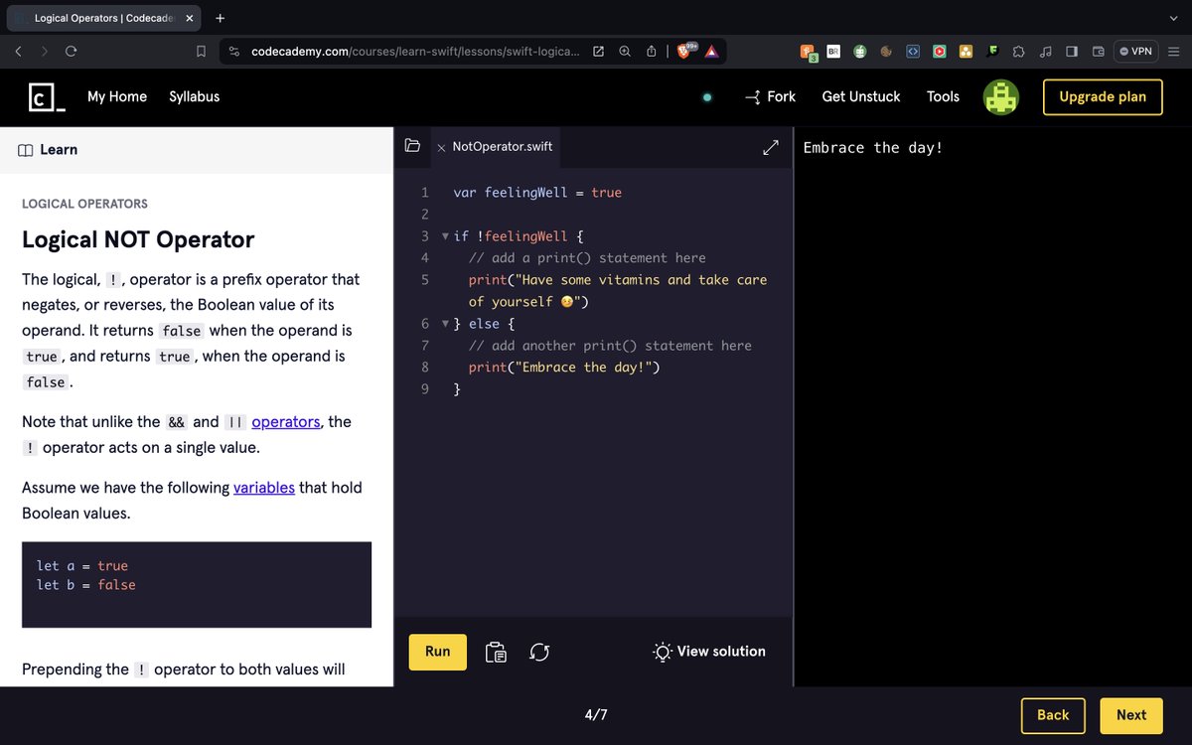The width and height of the screenshot is (1192, 745).
Task: Open the tab search dropdown chevron
Action: (x=1173, y=18)
